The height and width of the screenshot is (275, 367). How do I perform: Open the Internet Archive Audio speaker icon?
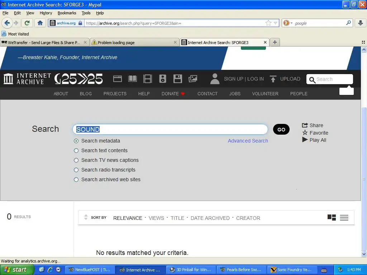[x=163, y=79]
